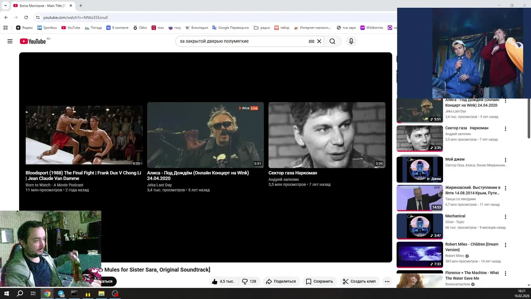531x299 pixels.
Task: Open Bloodsport (1988) The Final Fight title link
Action: (x=83, y=176)
